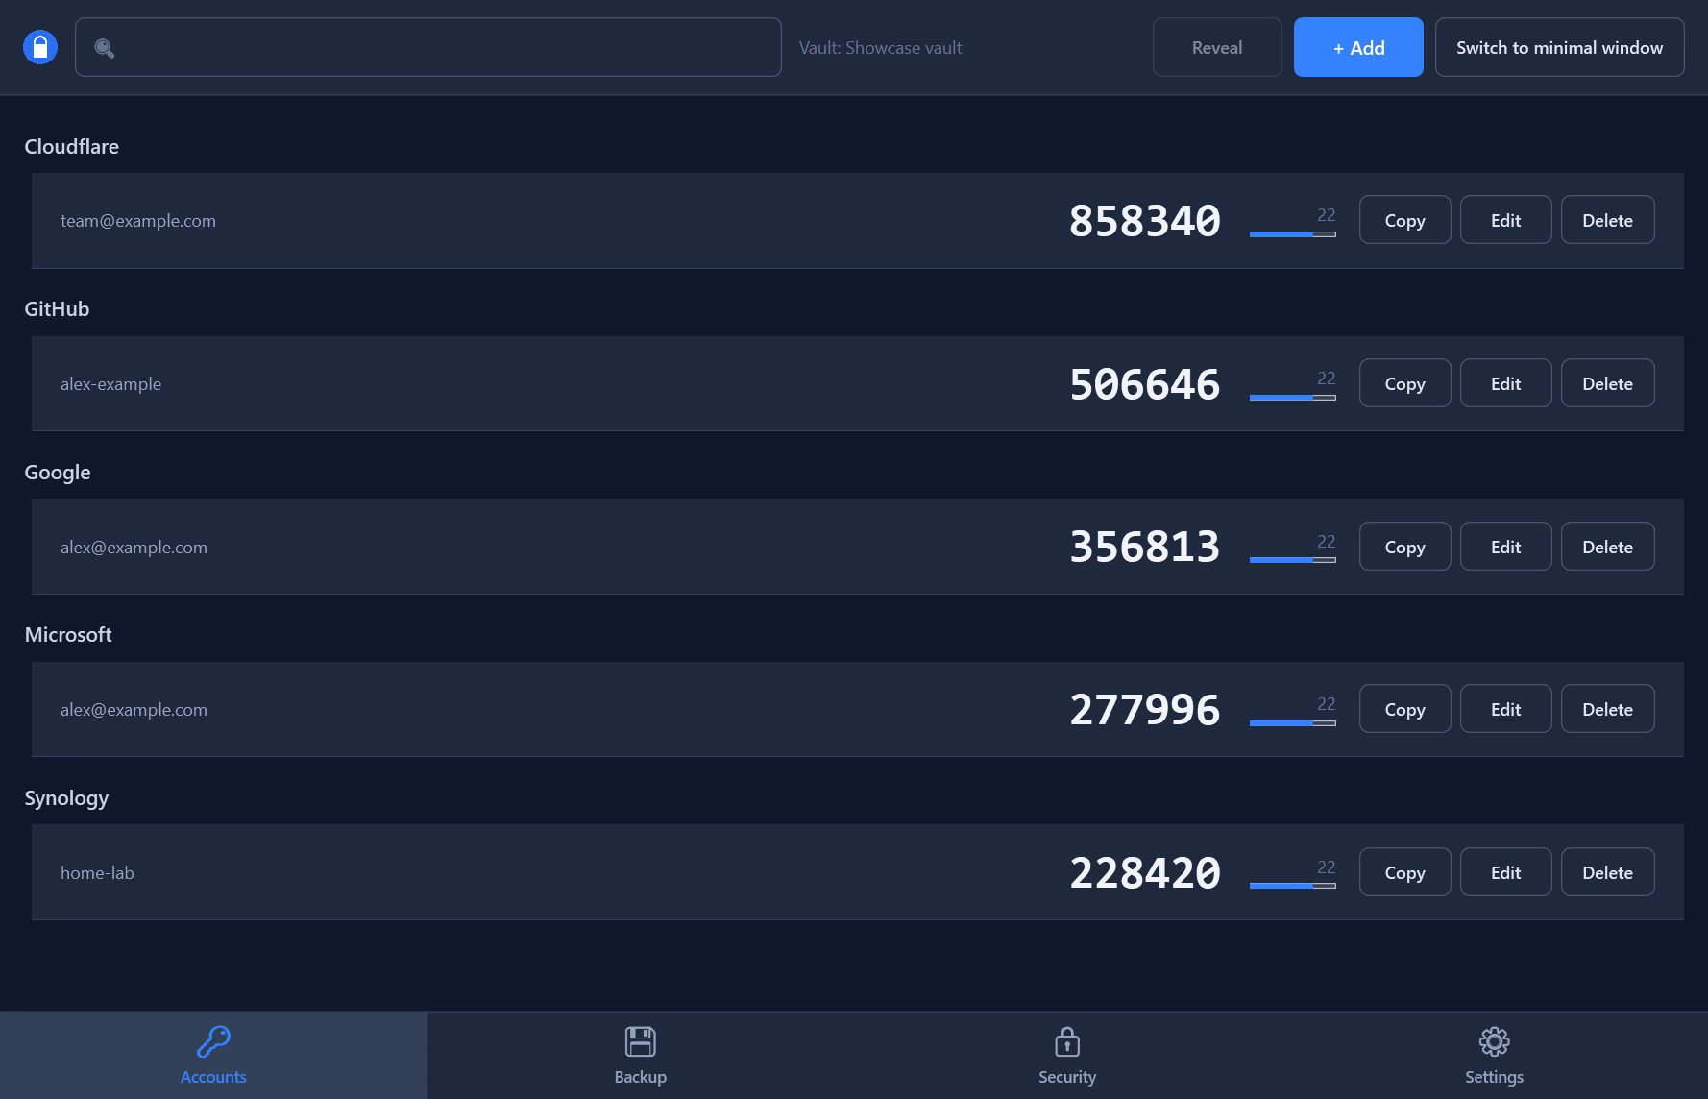Click the Reveal button
Viewport: 1708px width, 1099px height.
[1217, 47]
